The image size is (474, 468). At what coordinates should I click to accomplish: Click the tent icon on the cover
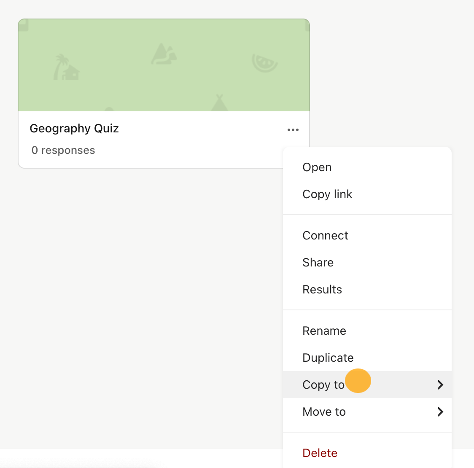[x=219, y=103]
